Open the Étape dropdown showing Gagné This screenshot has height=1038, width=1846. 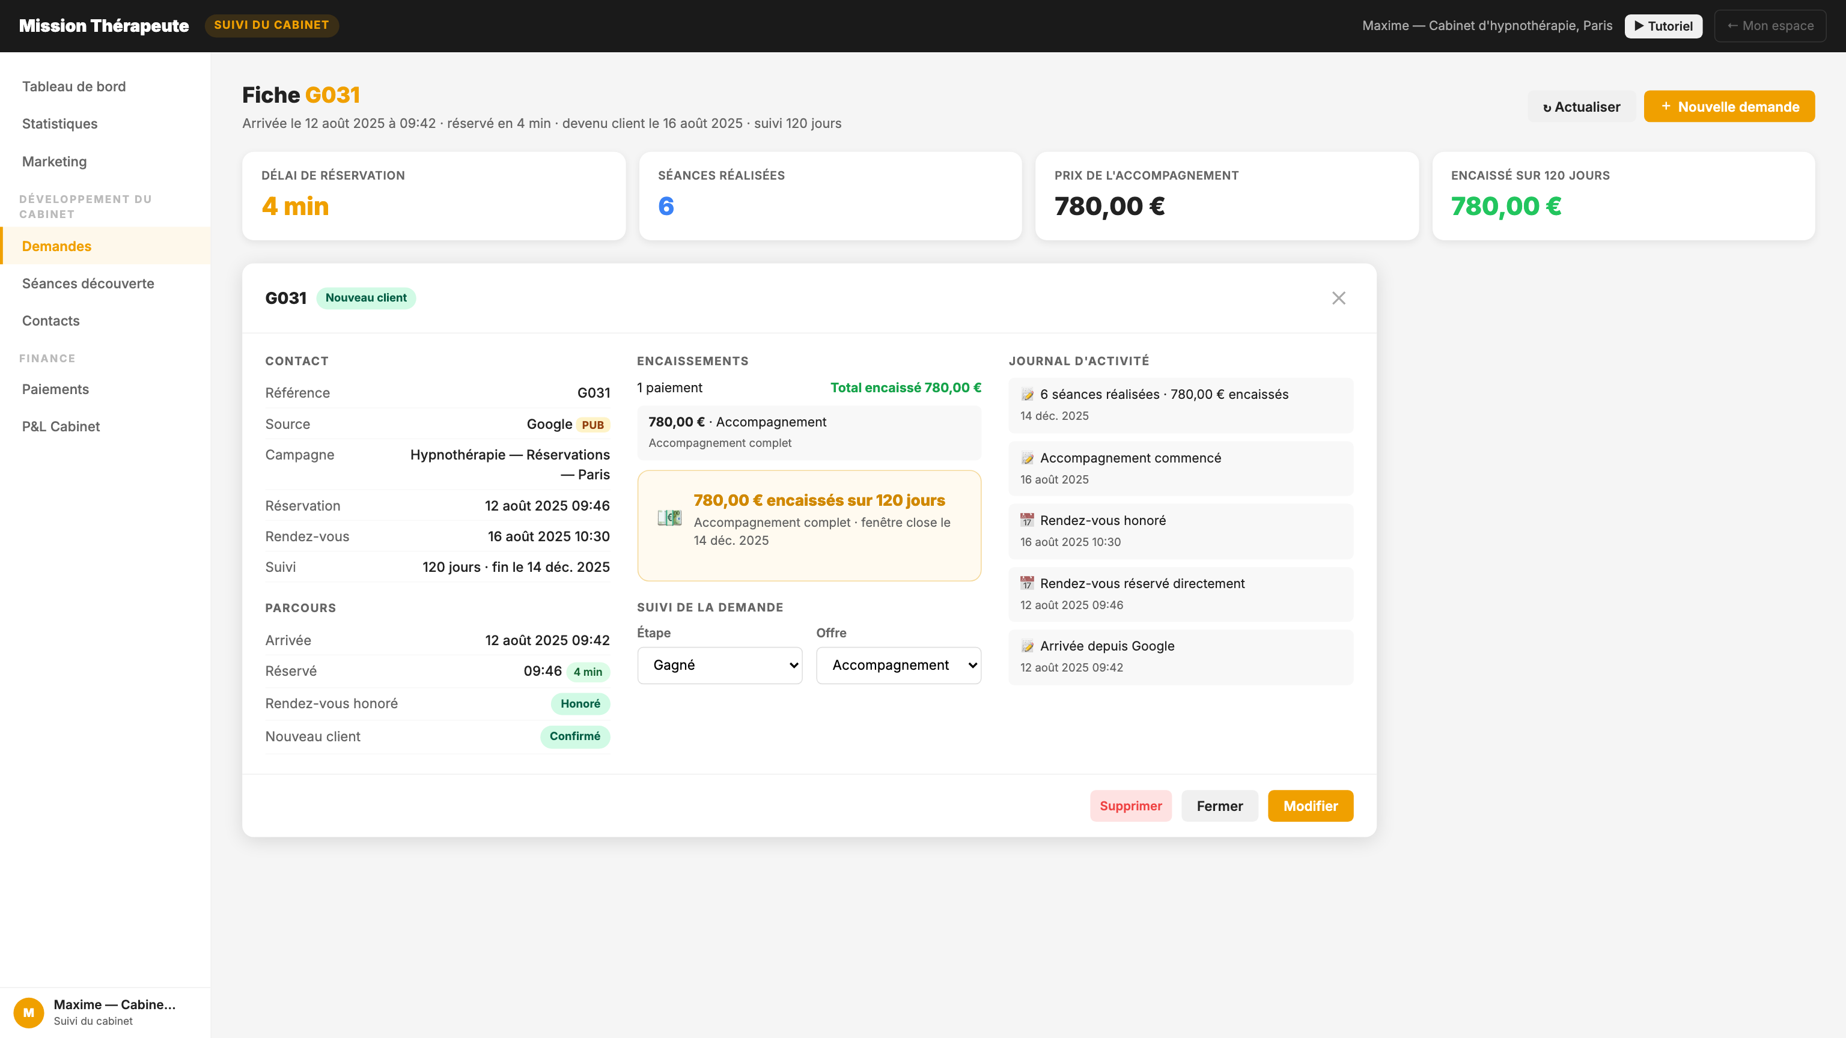click(719, 666)
